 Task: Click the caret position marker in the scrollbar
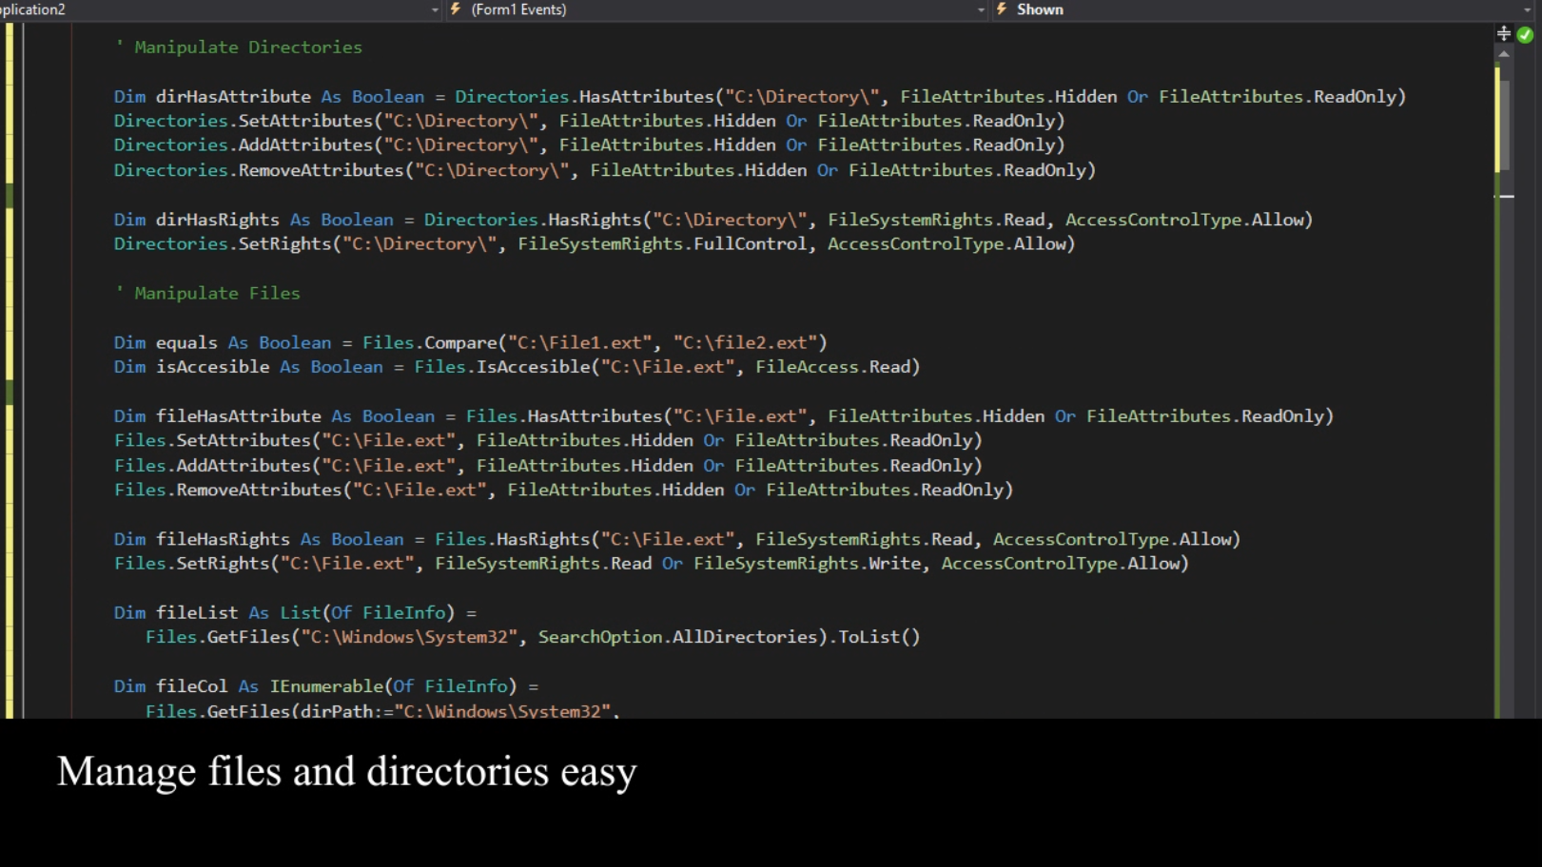tap(1506, 196)
